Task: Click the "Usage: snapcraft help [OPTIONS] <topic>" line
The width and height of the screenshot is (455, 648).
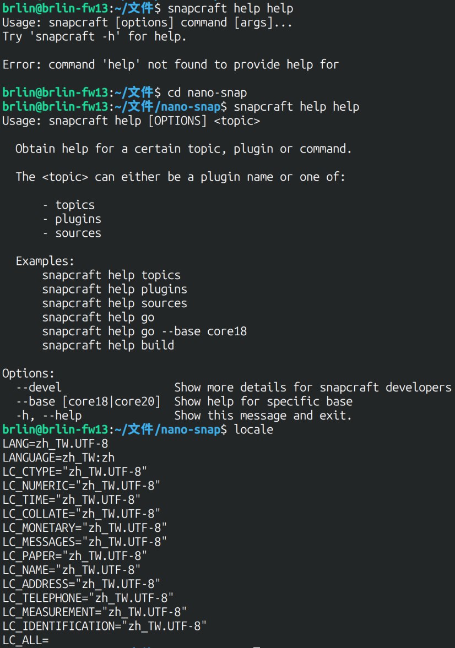Action: tap(131, 121)
